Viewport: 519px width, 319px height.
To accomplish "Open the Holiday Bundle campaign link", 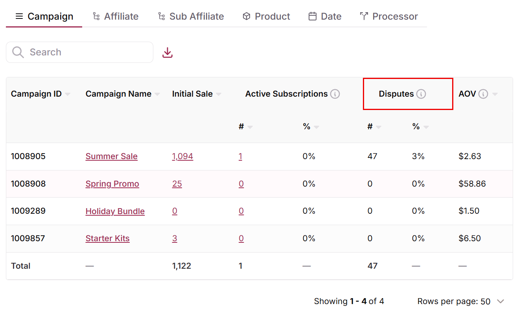I will [115, 211].
